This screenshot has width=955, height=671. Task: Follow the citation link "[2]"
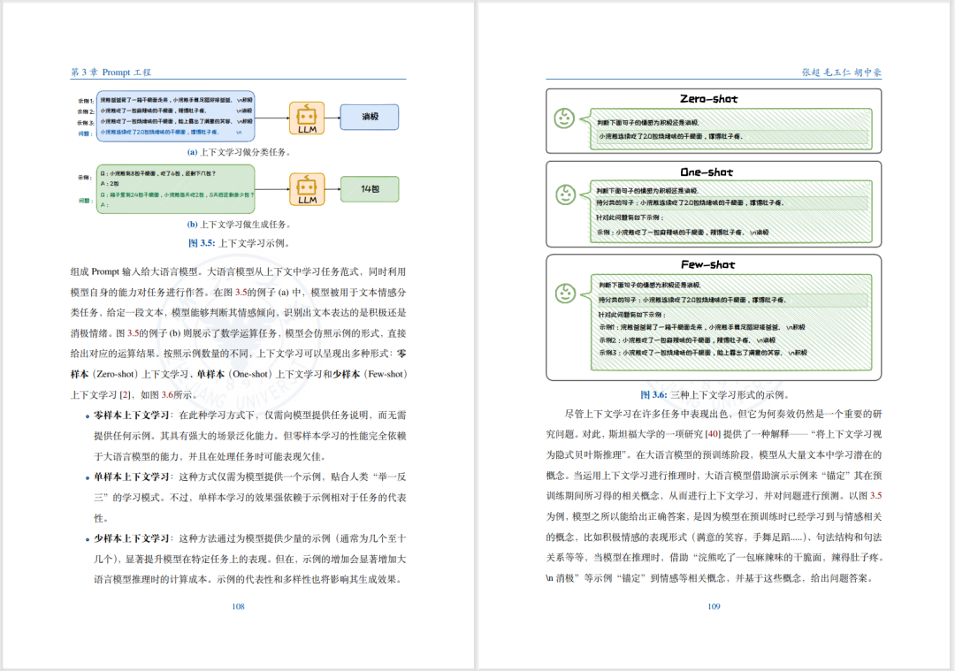(x=125, y=394)
